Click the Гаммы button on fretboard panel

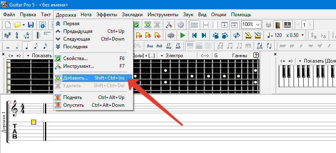[x=240, y=56]
